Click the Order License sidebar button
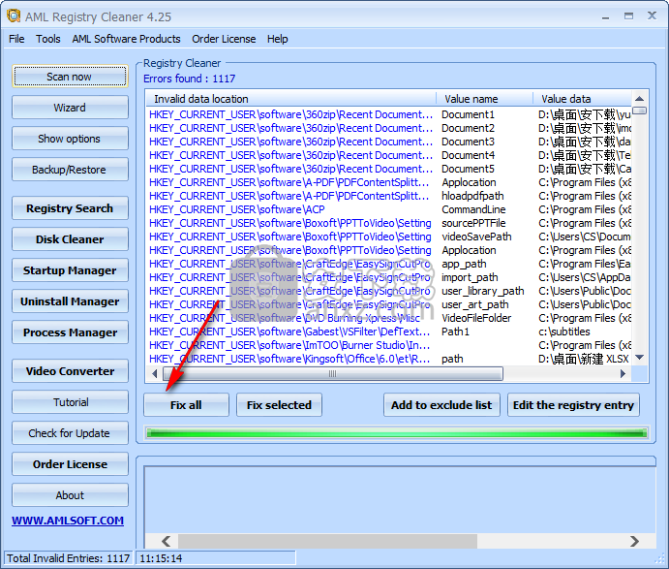669x569 pixels. click(70, 464)
